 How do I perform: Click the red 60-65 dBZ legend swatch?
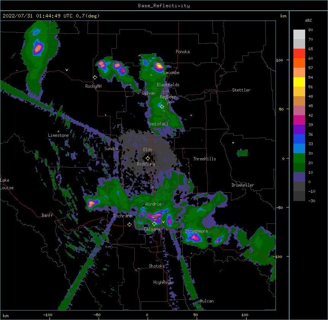coord(299,54)
